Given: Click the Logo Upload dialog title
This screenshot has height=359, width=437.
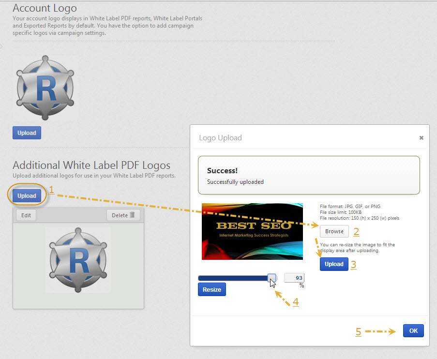Looking at the screenshot, I should click(220, 138).
